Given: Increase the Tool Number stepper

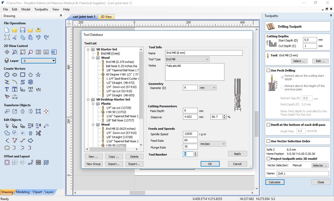Looking at the screenshot, I should pyautogui.click(x=195, y=153).
